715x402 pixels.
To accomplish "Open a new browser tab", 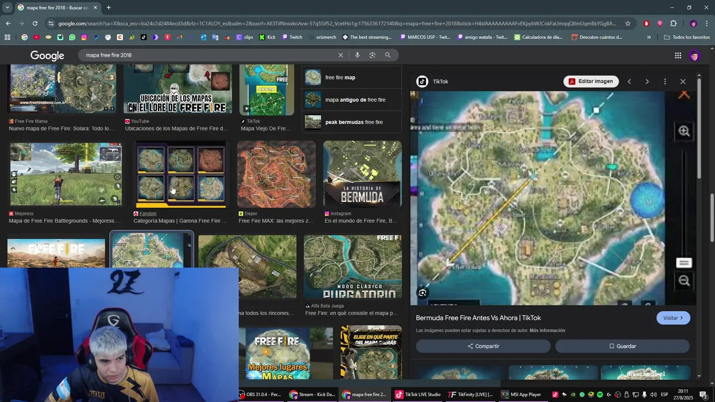I will 108,7.
